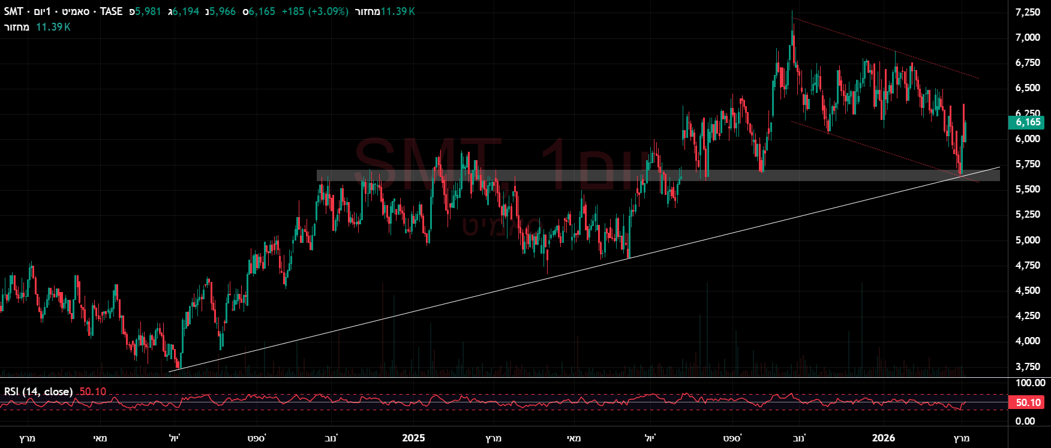Click the 2025 year label on time axis
1051x448 pixels.
[x=413, y=438]
